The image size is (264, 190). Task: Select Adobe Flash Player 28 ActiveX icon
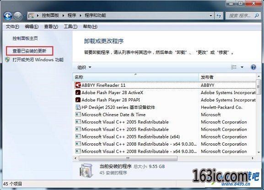(78, 92)
